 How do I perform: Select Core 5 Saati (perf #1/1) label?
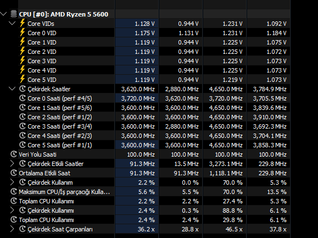60,145
